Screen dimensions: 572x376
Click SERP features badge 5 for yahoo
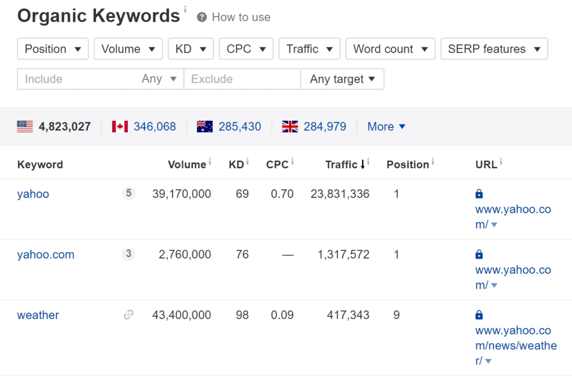[x=128, y=193]
